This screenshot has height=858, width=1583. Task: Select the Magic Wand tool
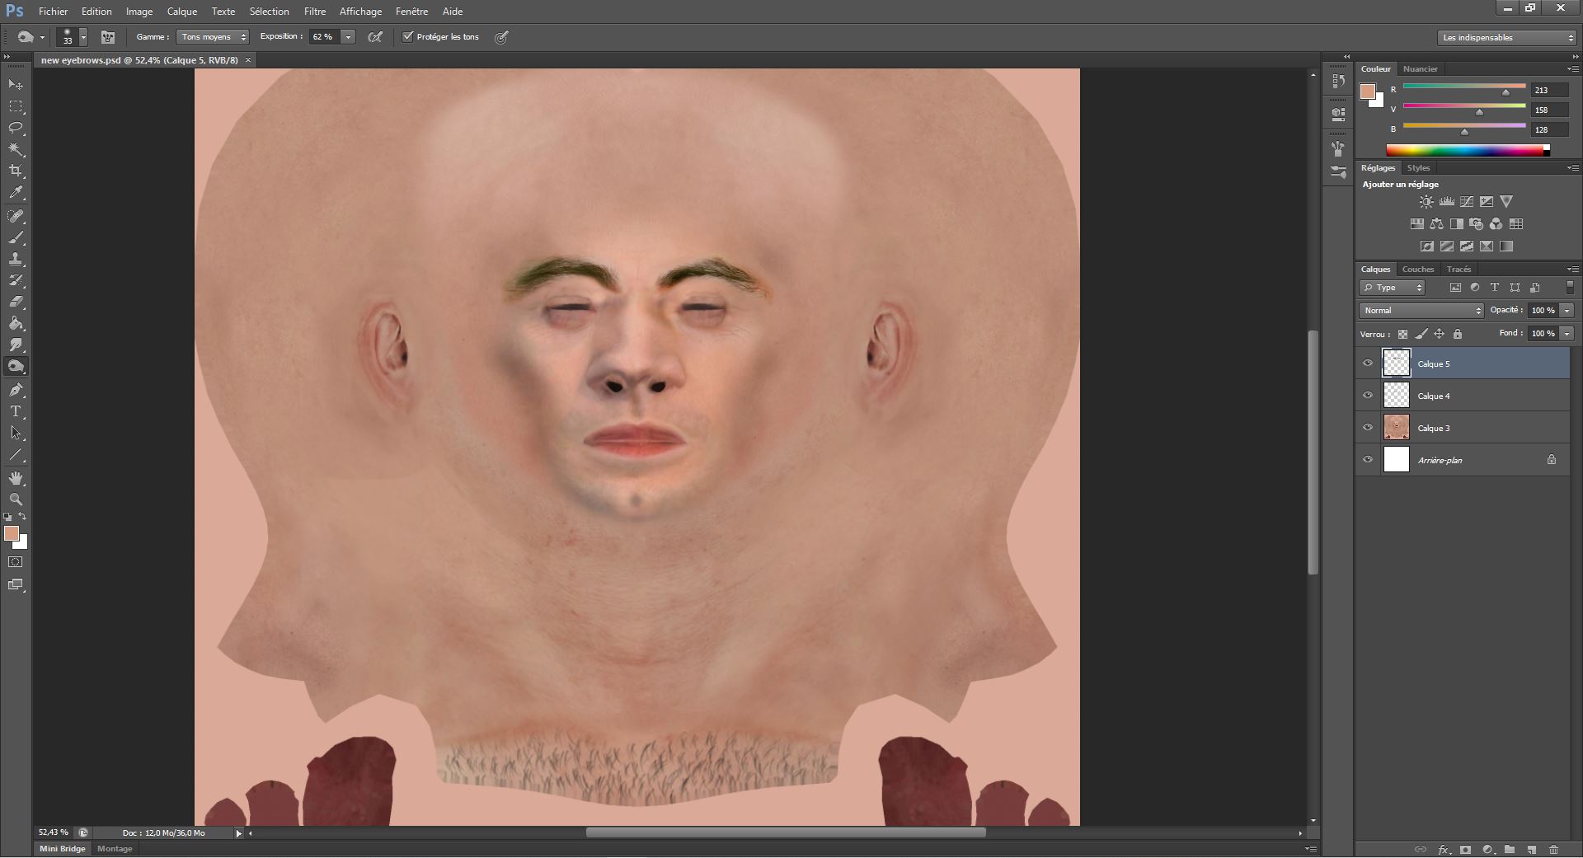tap(16, 149)
